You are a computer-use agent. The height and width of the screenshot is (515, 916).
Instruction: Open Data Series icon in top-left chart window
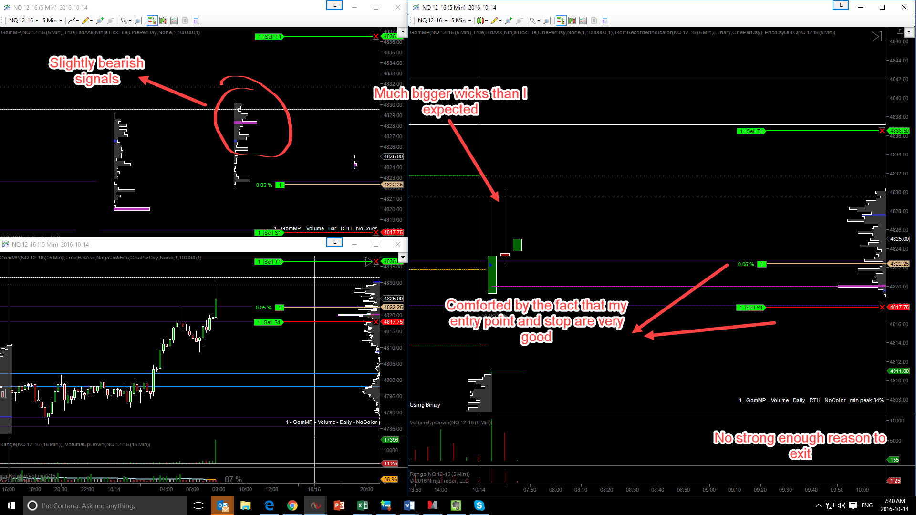coord(163,21)
